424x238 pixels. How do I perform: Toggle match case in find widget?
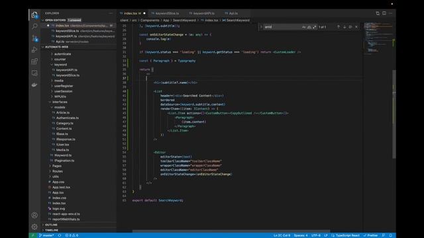pos(304,27)
